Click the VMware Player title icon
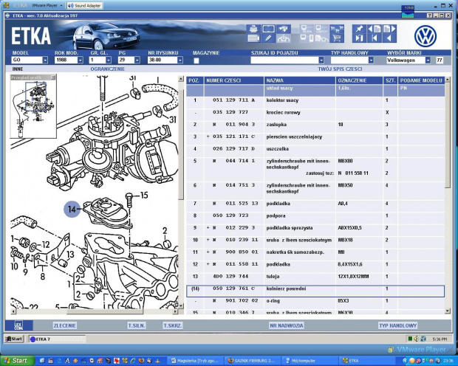The height and width of the screenshot is (366, 458). click(6, 5)
